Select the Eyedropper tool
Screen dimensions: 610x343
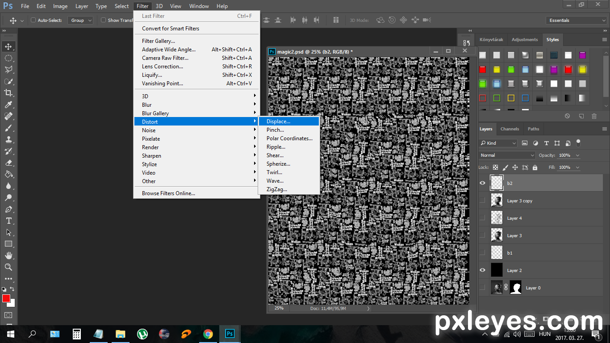click(8, 105)
